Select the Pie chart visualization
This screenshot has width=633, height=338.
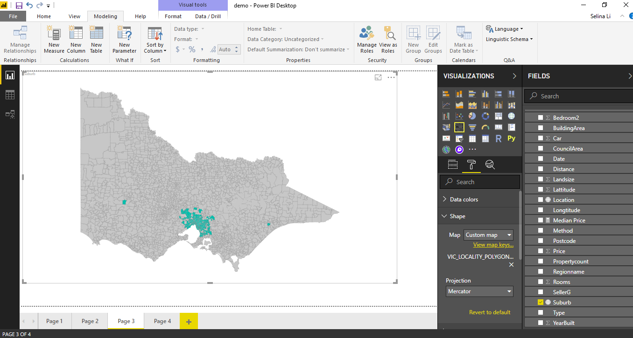tap(472, 116)
